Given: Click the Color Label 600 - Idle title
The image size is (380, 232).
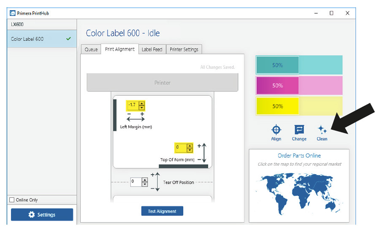Looking at the screenshot, I should pos(122,33).
